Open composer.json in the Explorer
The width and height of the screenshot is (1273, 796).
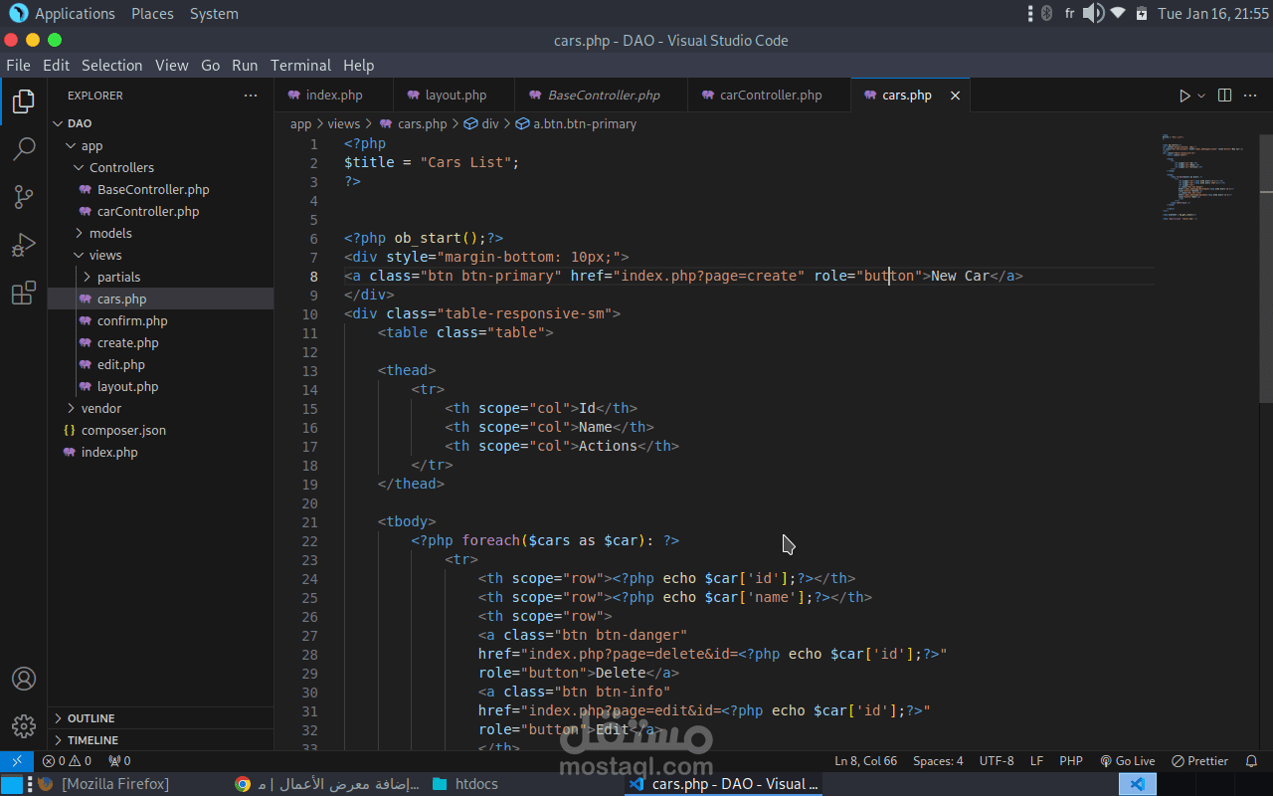(x=123, y=430)
